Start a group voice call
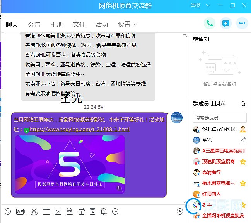 210,24
